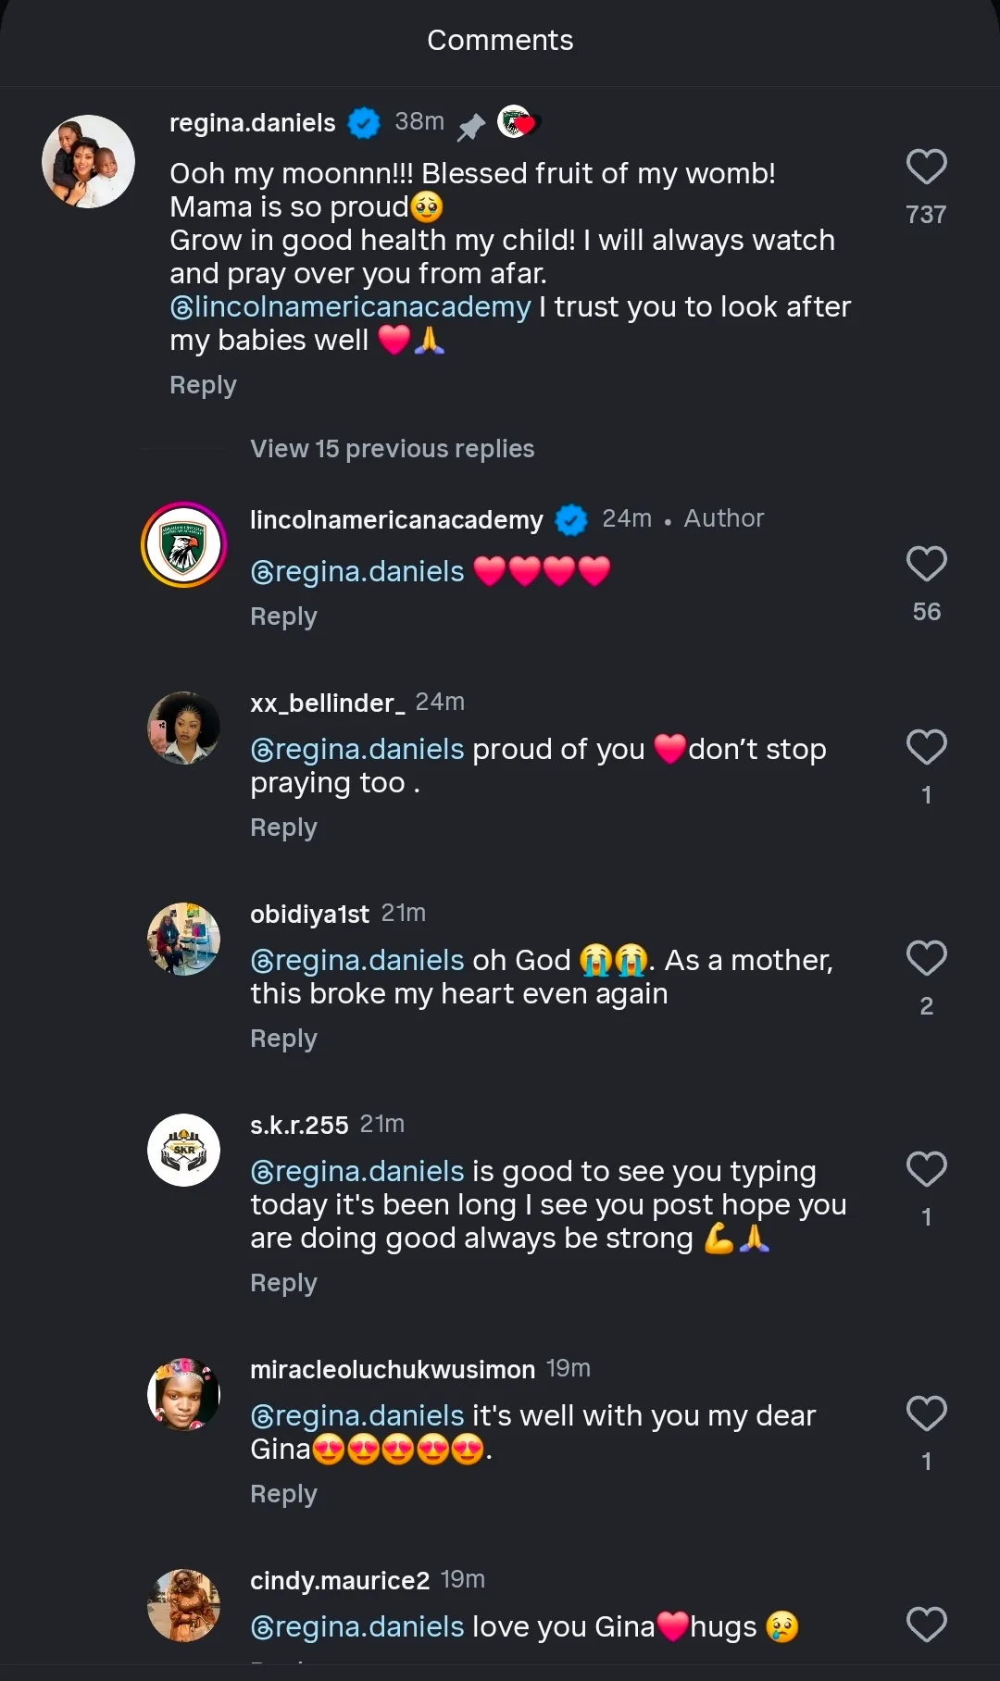Like regina.daniels' pinned comment
Image resolution: width=1000 pixels, height=1681 pixels.
pyautogui.click(x=926, y=168)
